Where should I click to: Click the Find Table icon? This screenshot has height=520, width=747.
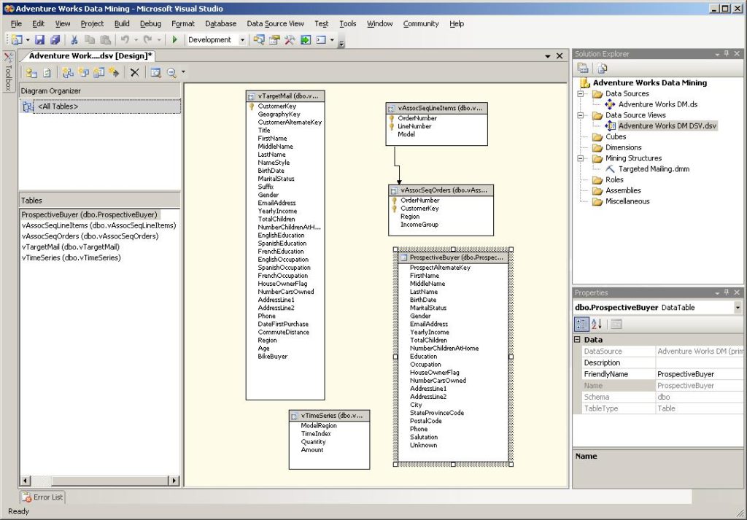156,73
